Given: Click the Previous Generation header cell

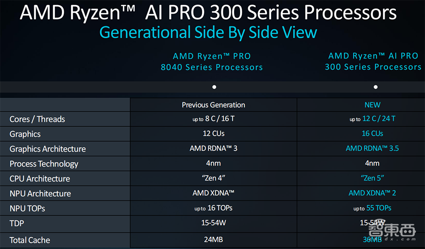Looking at the screenshot, I should [x=213, y=105].
